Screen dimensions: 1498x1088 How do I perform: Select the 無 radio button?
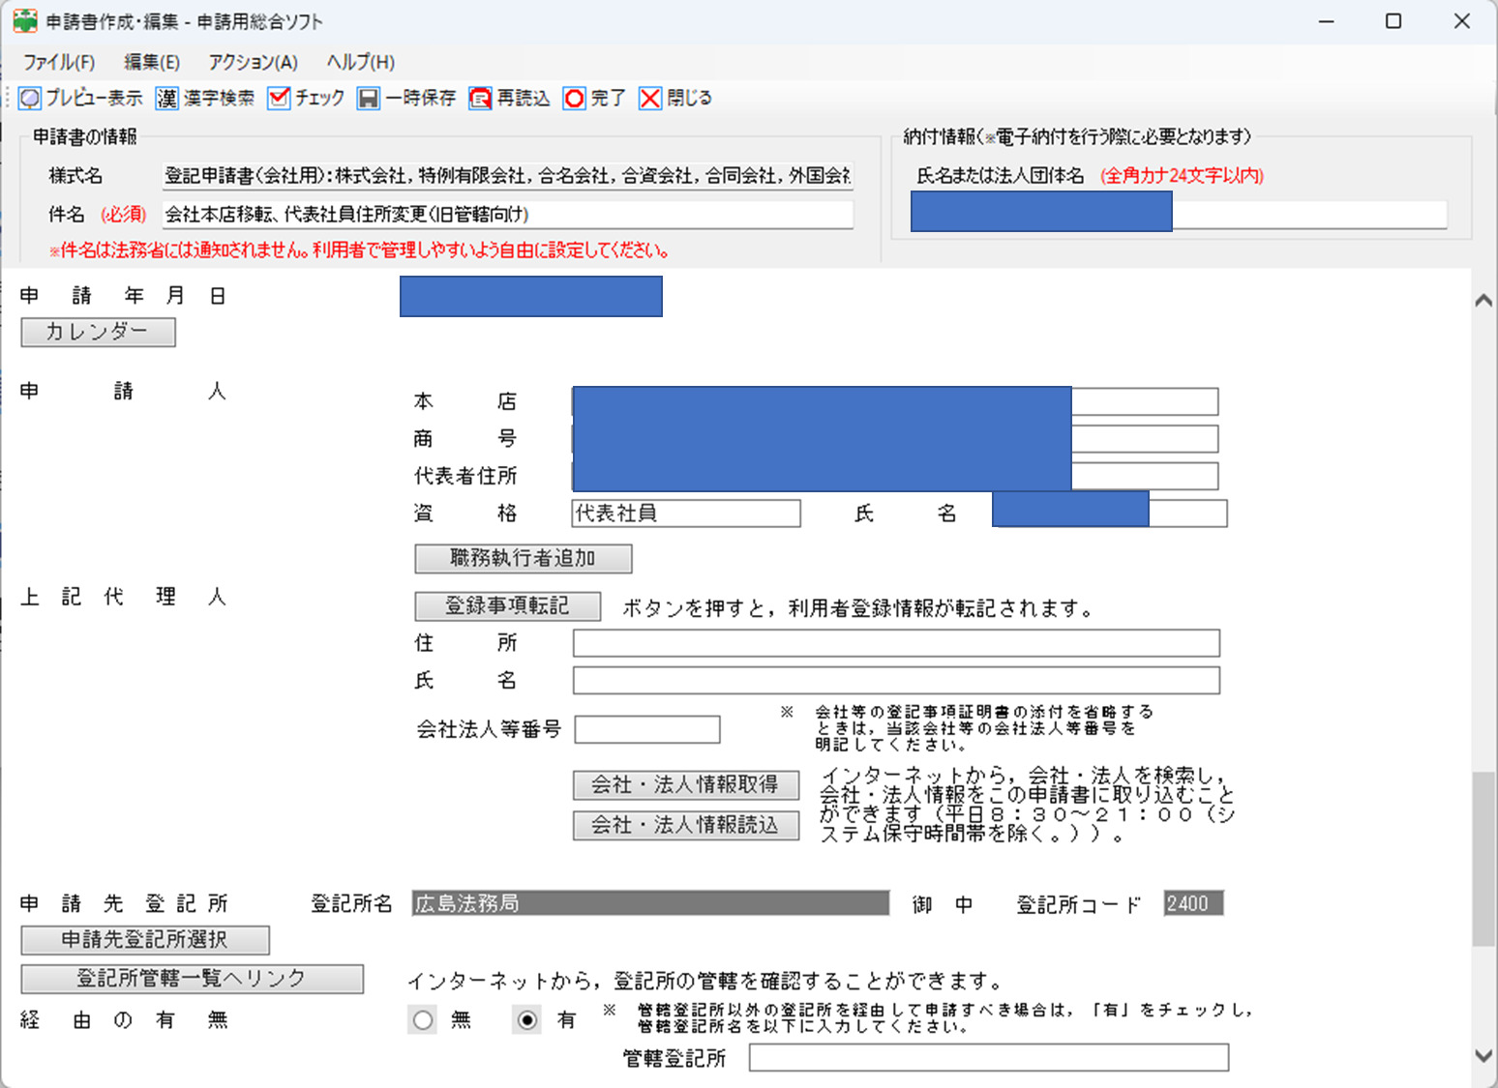tap(423, 1019)
